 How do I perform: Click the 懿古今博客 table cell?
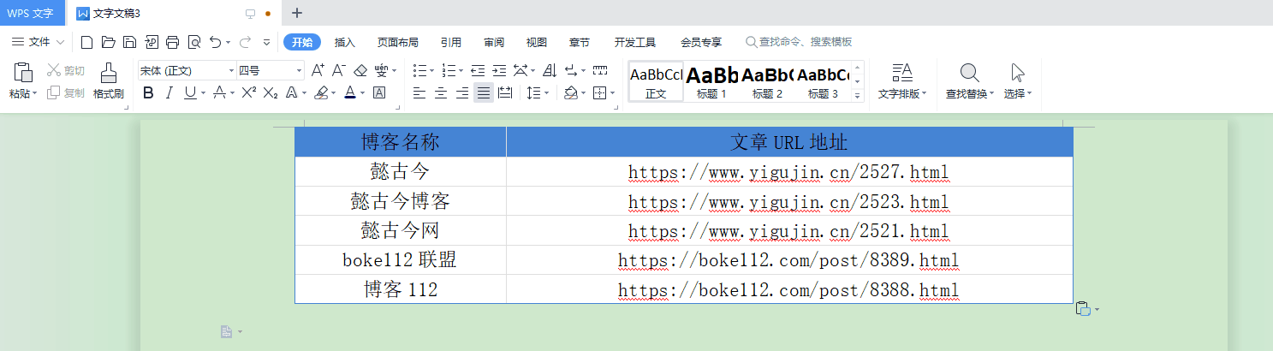pos(401,202)
